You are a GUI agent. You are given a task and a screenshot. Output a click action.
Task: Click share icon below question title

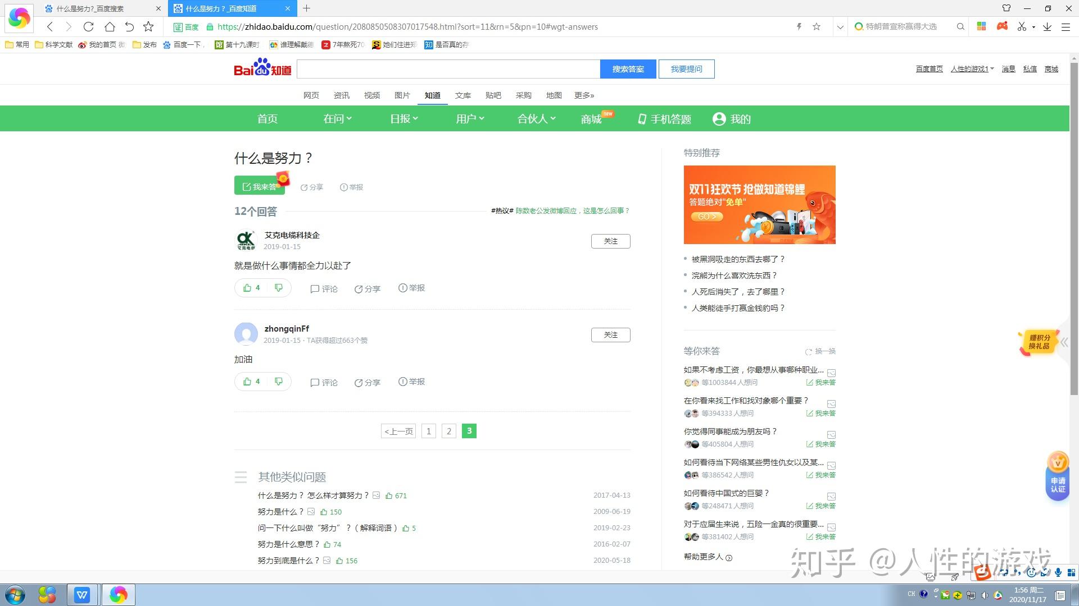[304, 187]
